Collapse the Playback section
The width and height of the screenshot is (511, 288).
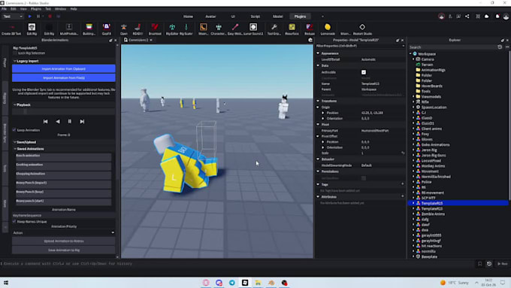[x=15, y=105]
